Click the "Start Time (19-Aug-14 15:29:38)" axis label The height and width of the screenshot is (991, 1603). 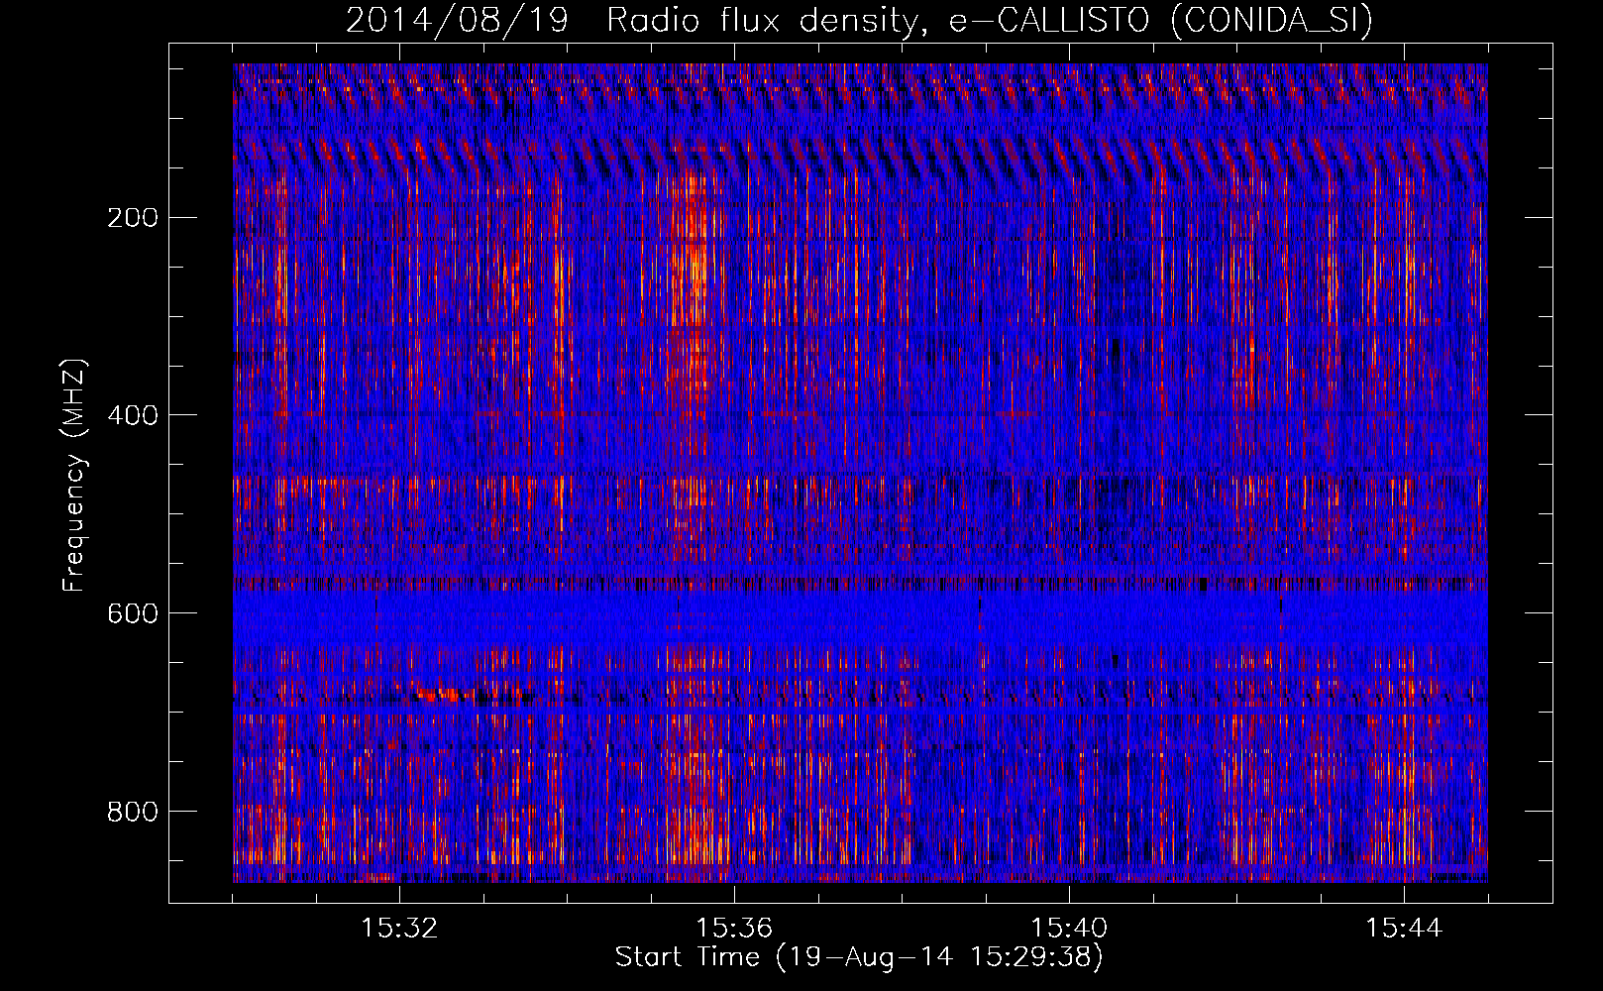[859, 957]
